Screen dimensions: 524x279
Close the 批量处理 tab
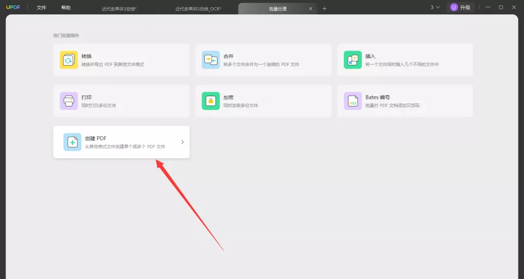click(x=311, y=9)
